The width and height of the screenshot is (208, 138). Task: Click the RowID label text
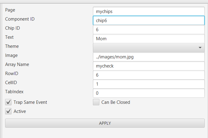coord(12,73)
